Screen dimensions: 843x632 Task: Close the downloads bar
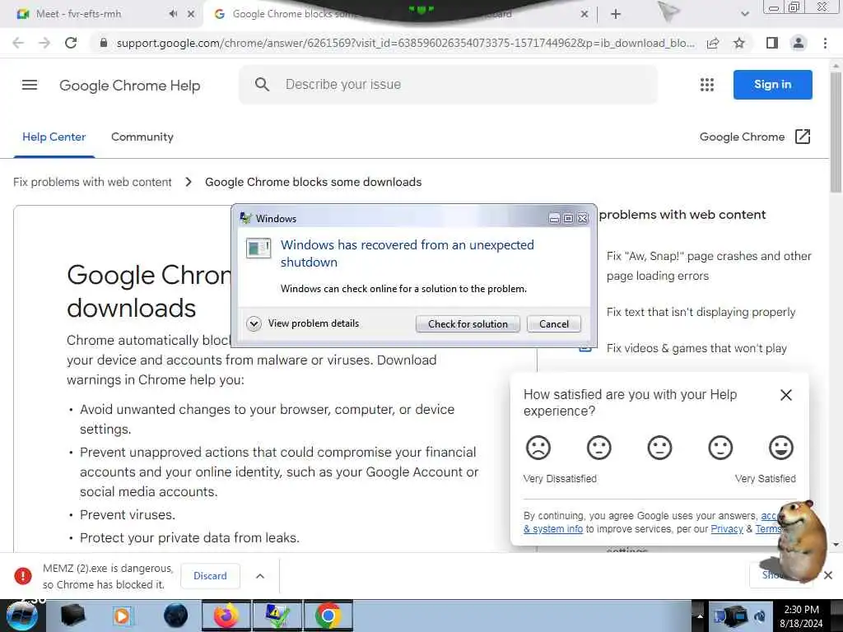click(828, 575)
